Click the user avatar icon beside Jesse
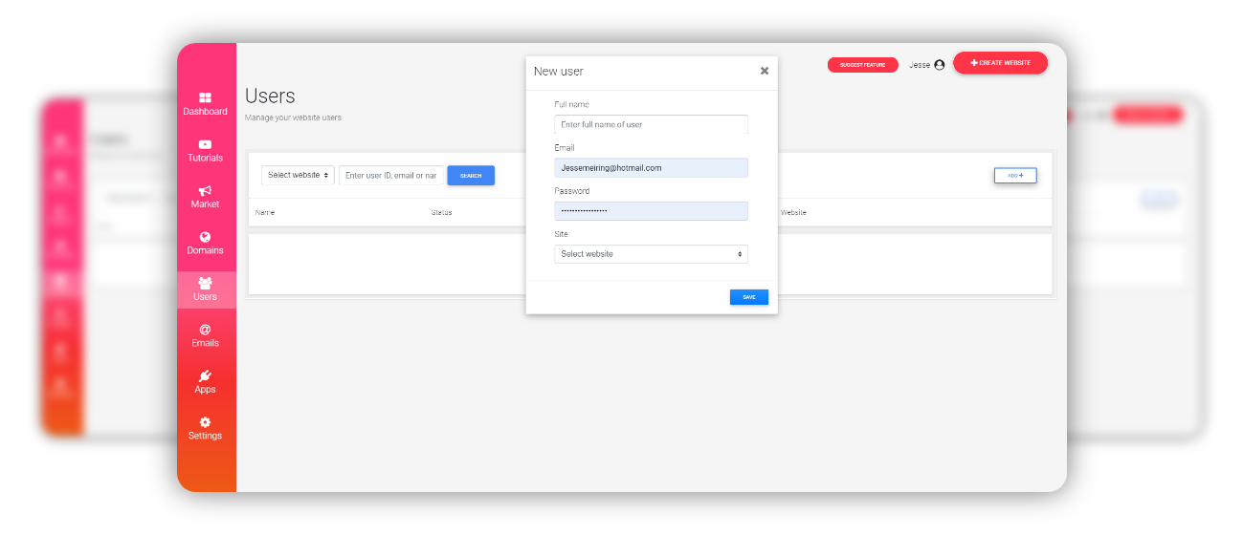1243x535 pixels. (x=939, y=65)
